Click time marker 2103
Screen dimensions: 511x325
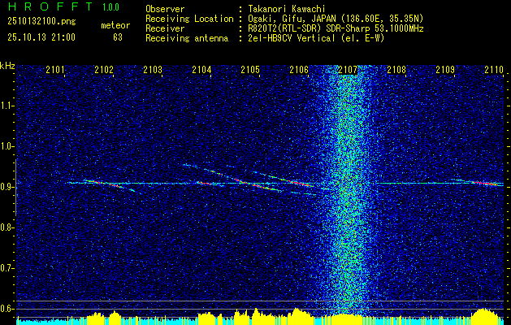tap(153, 69)
